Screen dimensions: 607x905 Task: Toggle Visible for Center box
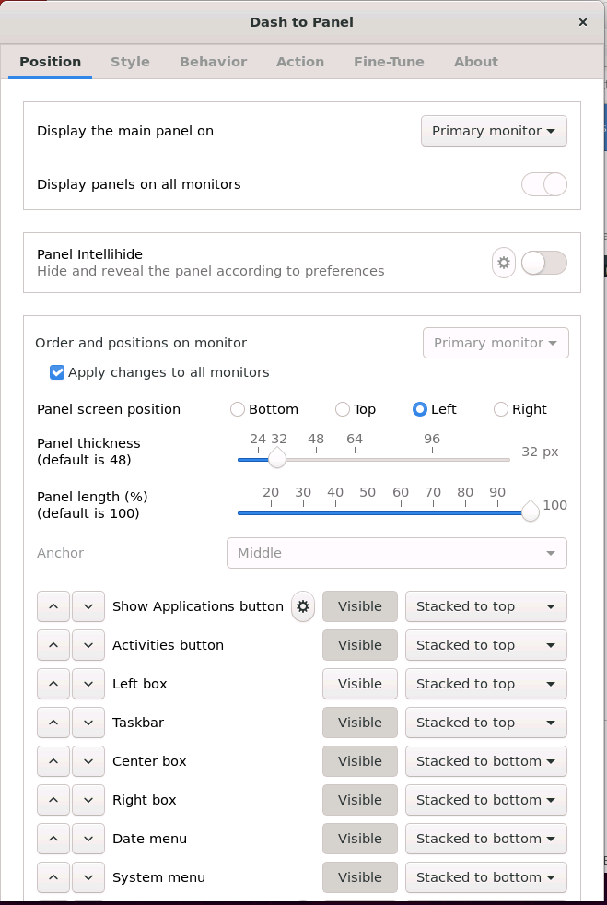click(360, 761)
